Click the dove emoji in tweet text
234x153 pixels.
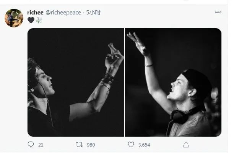pos(39,20)
